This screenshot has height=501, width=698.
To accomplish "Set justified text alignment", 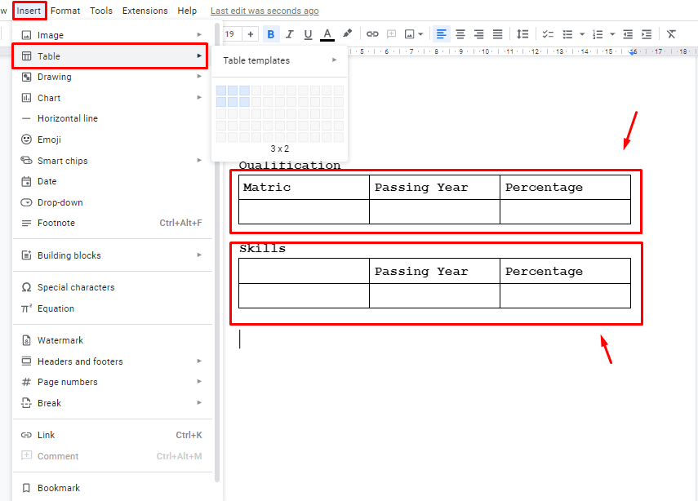I will point(498,34).
